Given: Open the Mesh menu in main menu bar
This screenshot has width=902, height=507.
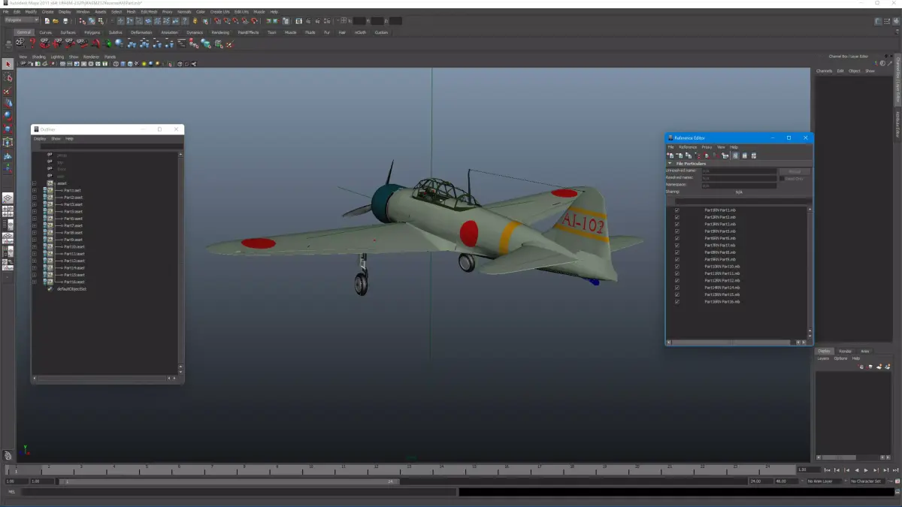Looking at the screenshot, I should coord(132,12).
